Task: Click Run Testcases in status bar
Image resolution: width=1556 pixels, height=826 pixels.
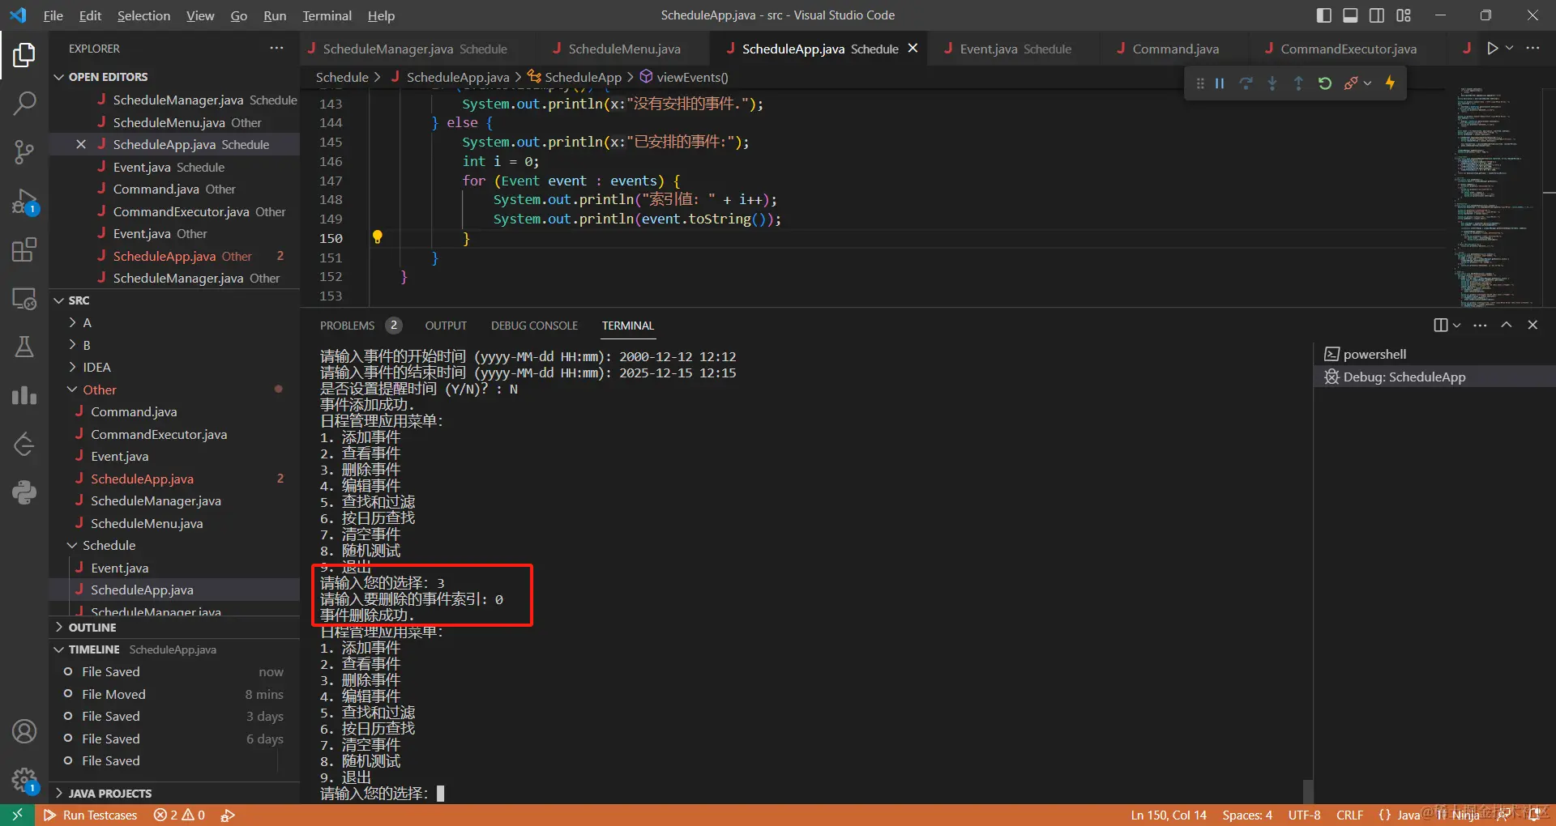Action: (91, 815)
